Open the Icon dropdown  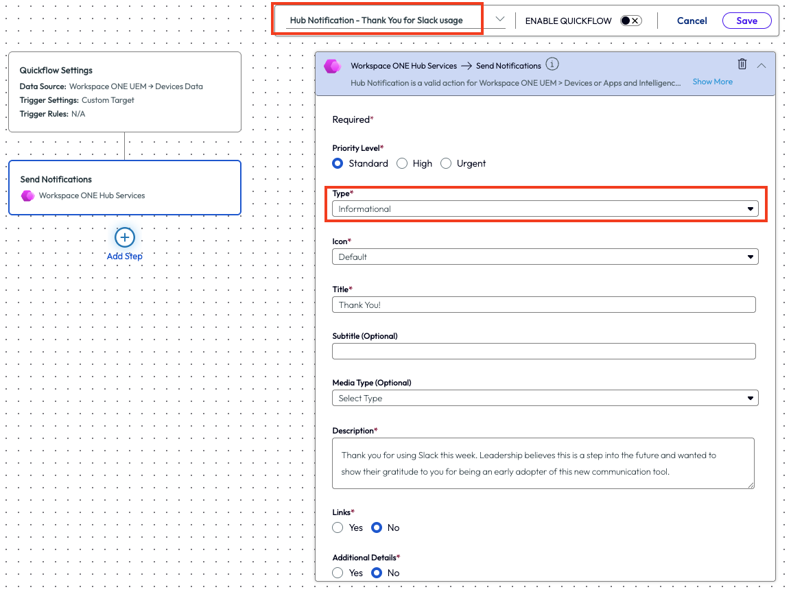545,257
